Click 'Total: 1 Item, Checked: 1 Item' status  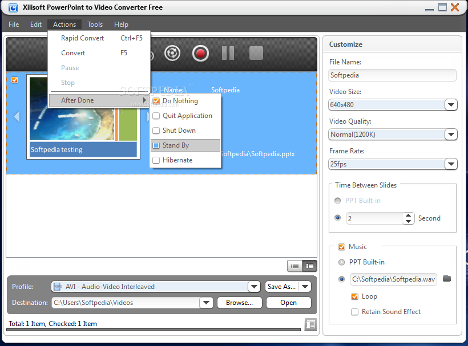click(x=53, y=324)
